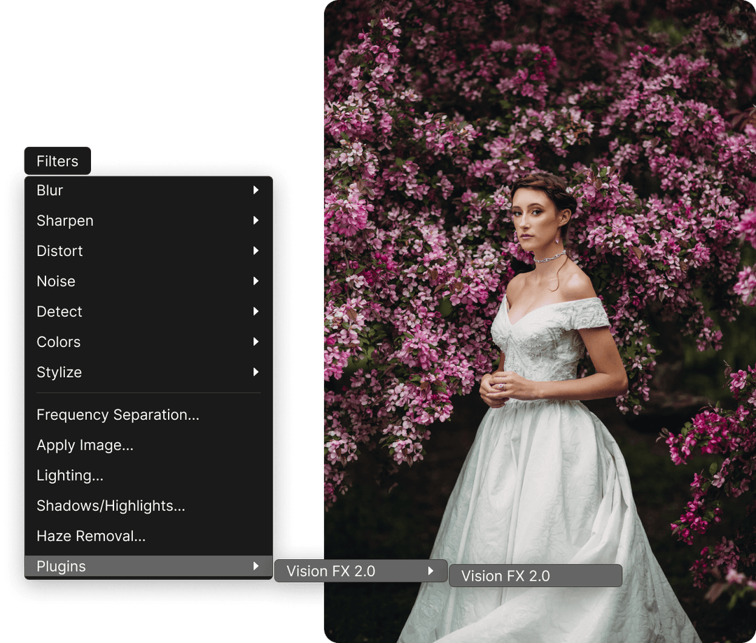
Task: Expand the Stylize submenu arrow
Action: 257,372
